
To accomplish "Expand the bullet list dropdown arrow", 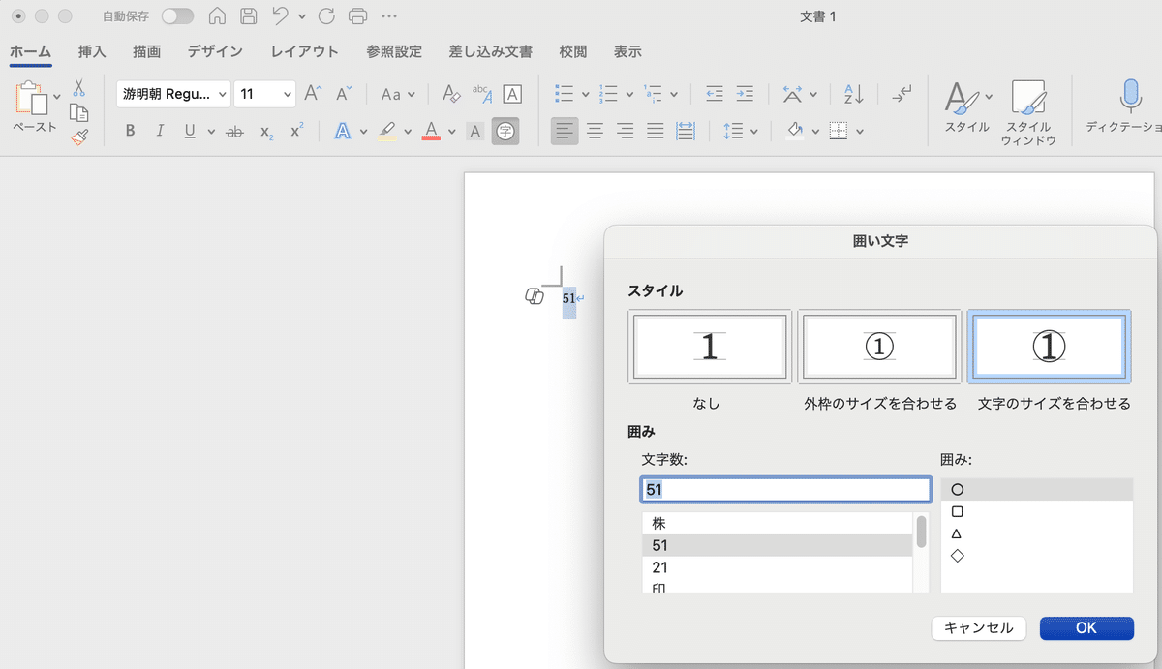I will pyautogui.click(x=588, y=94).
